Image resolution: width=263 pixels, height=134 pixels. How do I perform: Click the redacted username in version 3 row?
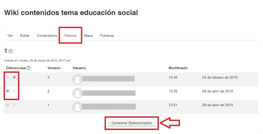click(108, 79)
